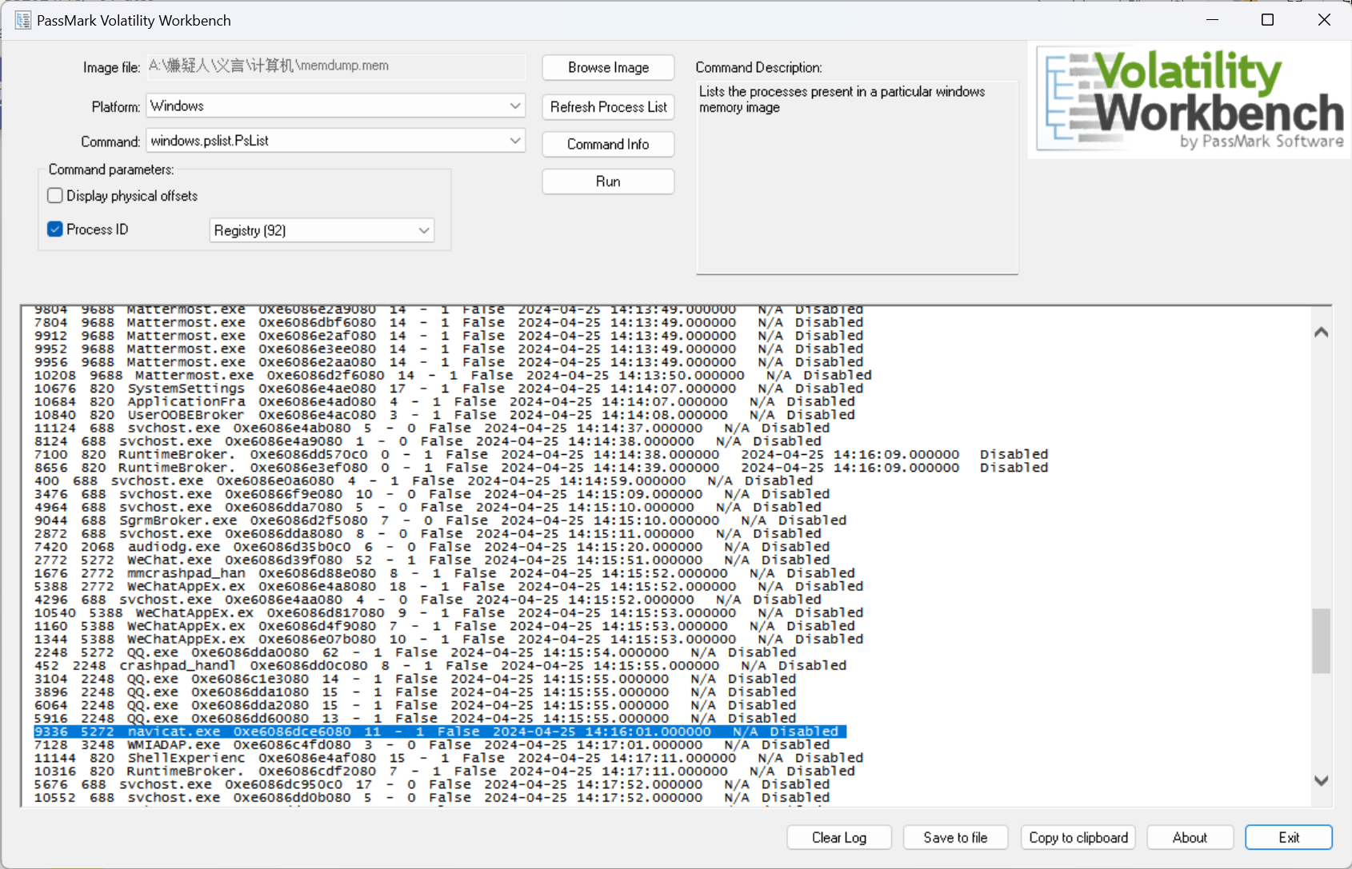Click the crashpad_handl process row
1352x869 pixels.
440,666
